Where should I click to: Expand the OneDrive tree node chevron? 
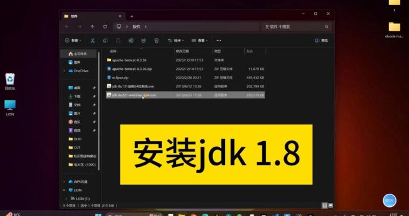64,70
